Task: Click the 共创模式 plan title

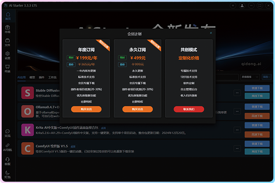Action: (x=189, y=50)
